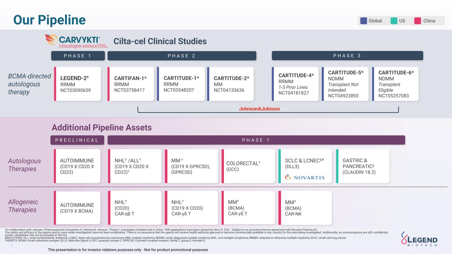Click the CARVYKTI logo

click(76, 41)
